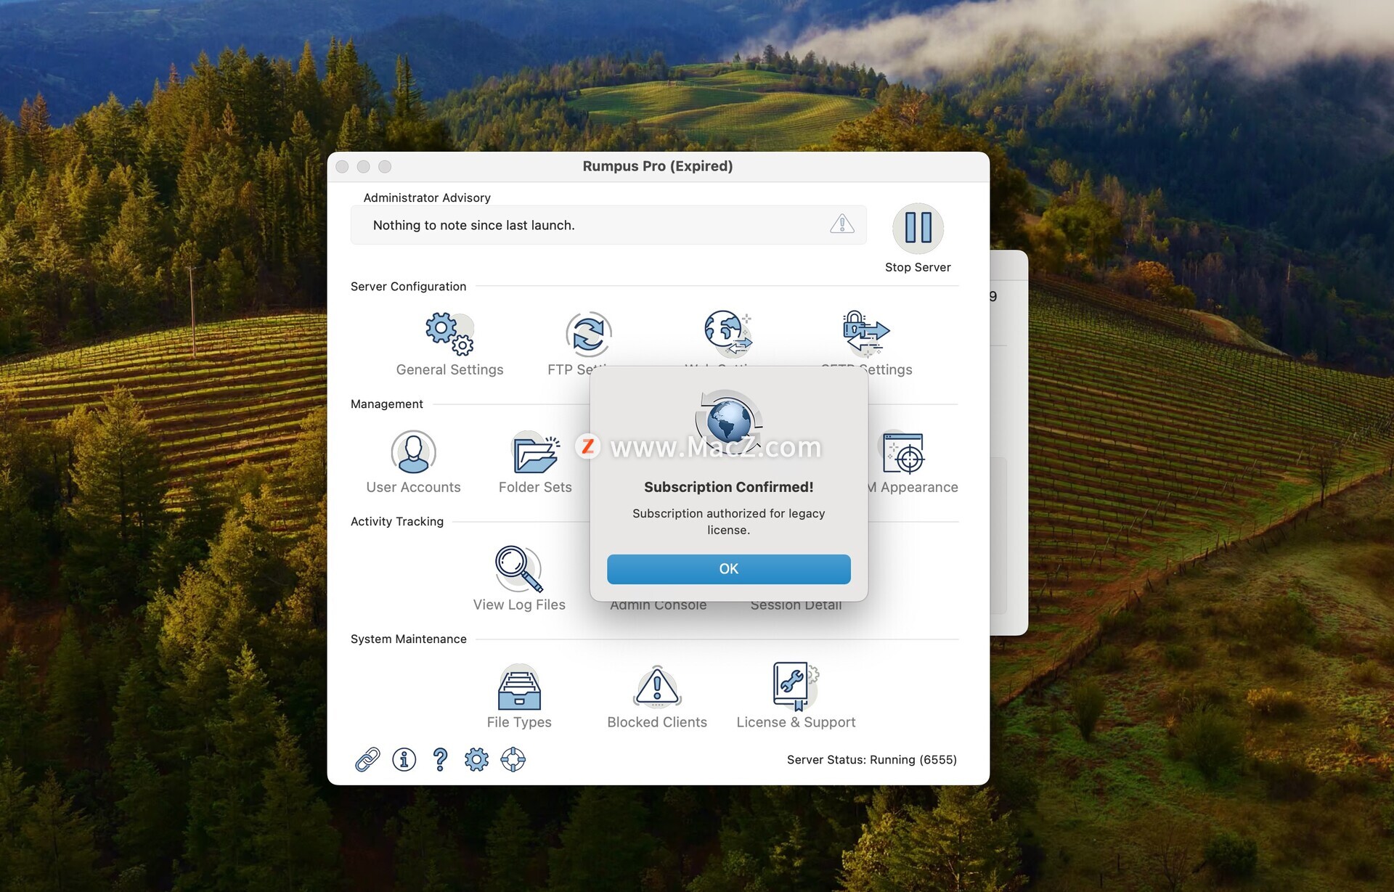Click the Session Detail label
The width and height of the screenshot is (1394, 892).
[x=796, y=605]
